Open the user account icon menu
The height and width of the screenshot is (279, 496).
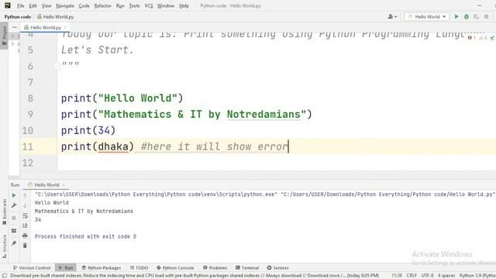pos(392,16)
